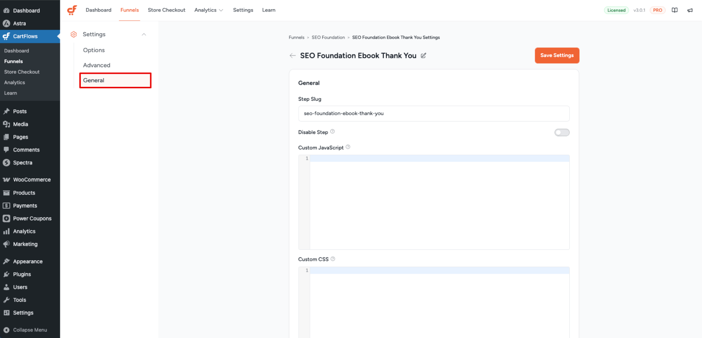
Task: Click Funnels breadcrumb link
Action: pos(297,37)
